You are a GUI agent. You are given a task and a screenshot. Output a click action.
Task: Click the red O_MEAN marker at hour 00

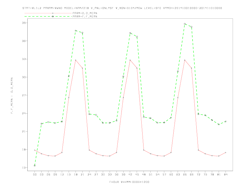(x=35, y=150)
